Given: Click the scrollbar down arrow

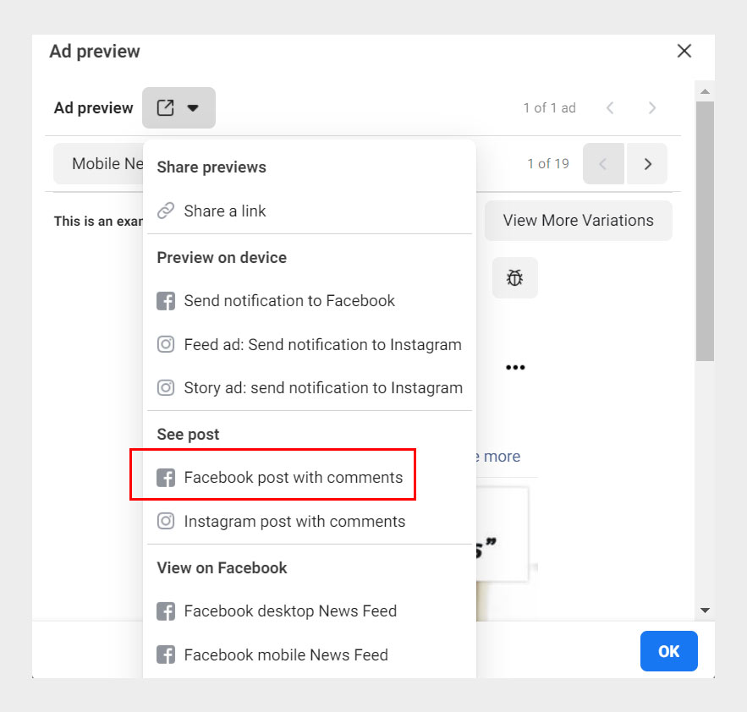Looking at the screenshot, I should 705,610.
